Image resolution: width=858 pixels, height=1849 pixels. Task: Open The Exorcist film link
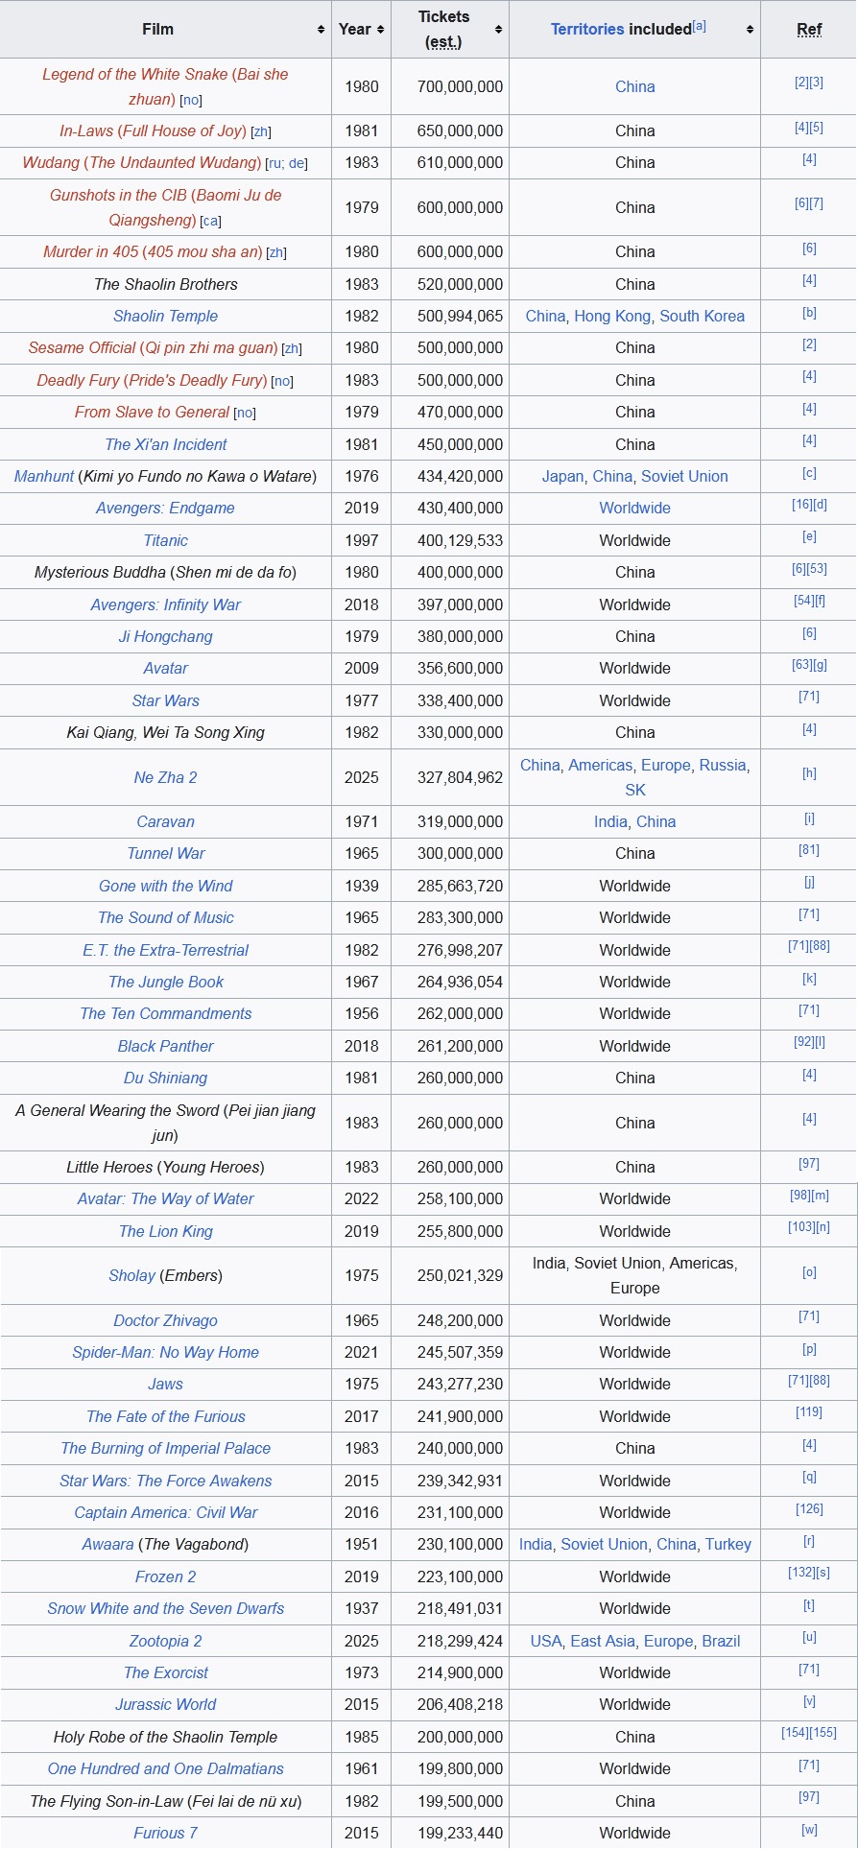[x=165, y=1672]
